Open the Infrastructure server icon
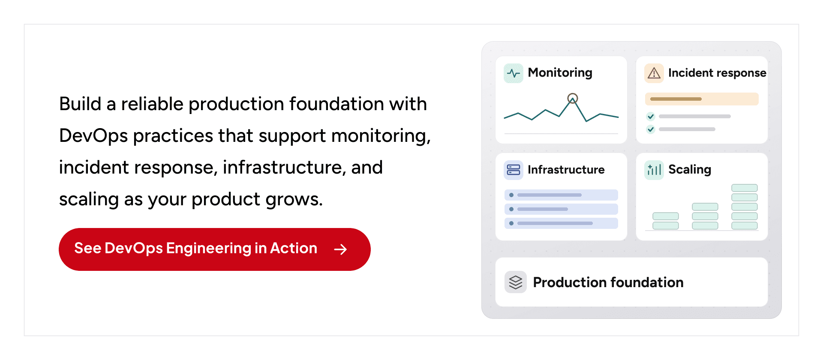Image resolution: width=823 pixels, height=360 pixels. [514, 170]
